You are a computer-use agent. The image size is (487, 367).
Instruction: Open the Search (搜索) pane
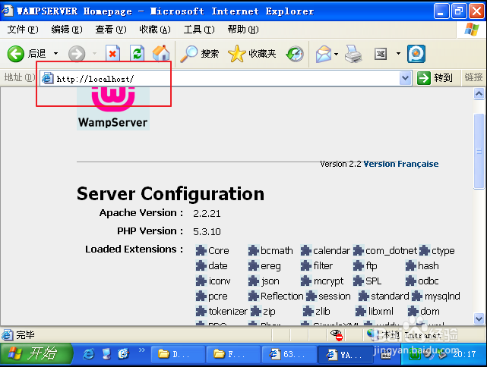coord(199,53)
